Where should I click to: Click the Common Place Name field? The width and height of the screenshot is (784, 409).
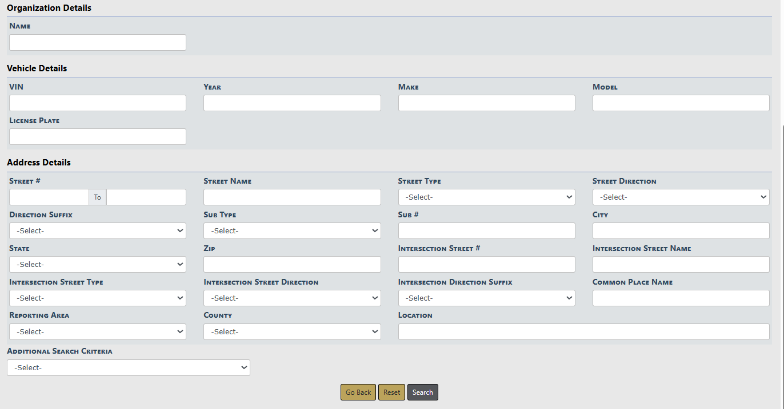tap(681, 298)
